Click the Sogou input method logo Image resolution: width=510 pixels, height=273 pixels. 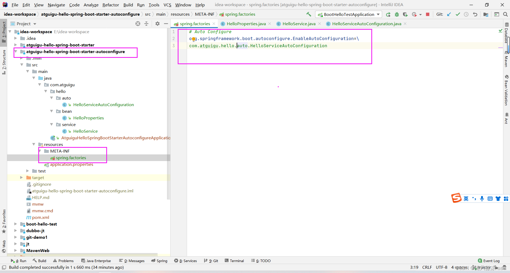[456, 198]
